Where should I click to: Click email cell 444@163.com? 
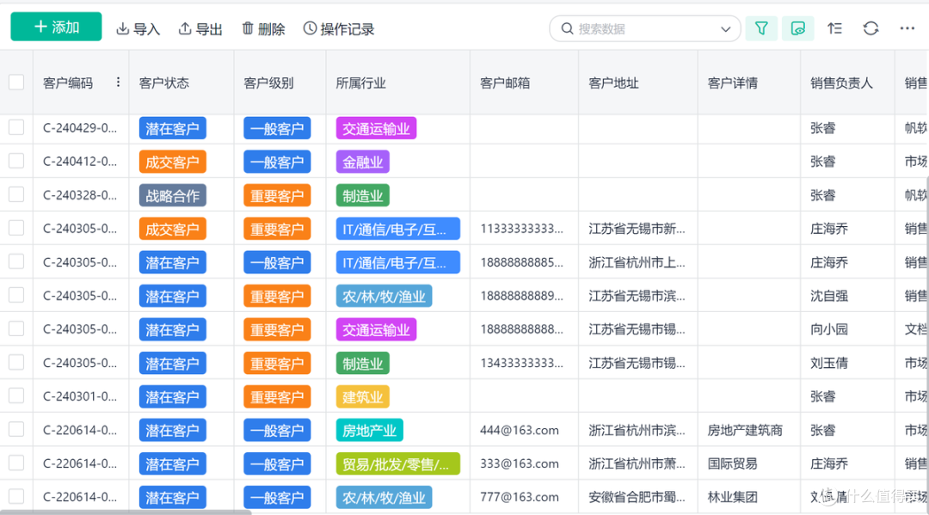519,431
